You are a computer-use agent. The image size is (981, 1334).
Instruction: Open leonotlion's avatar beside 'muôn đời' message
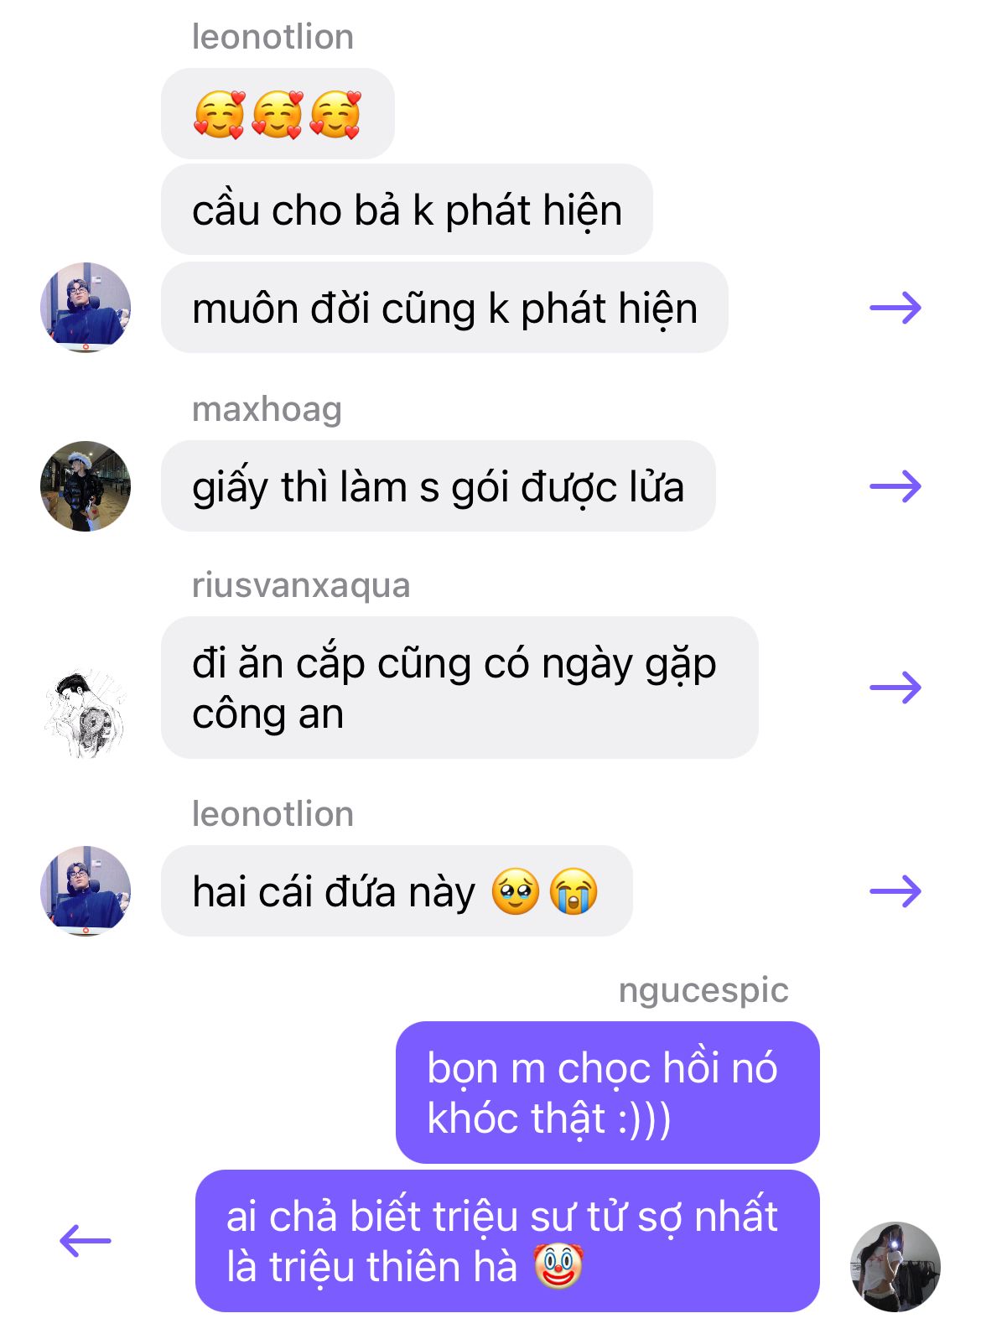tap(86, 307)
